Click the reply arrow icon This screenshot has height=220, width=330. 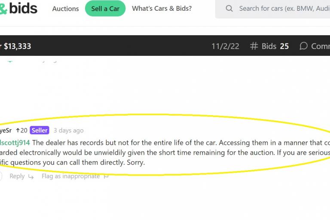[x=31, y=177]
